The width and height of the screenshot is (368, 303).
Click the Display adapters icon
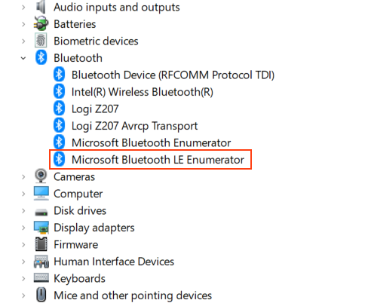(41, 227)
